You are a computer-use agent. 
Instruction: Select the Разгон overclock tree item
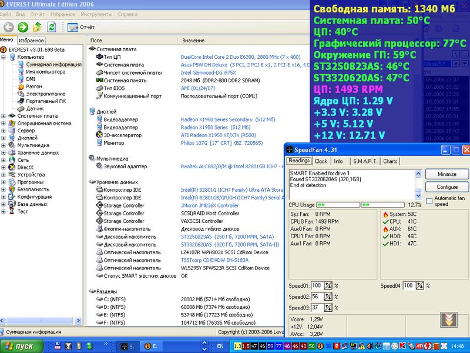click(33, 86)
